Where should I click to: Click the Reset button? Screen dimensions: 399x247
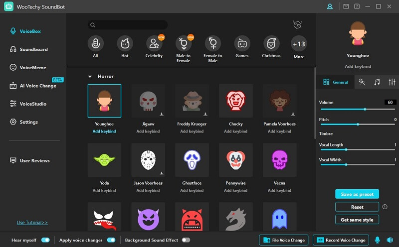click(x=357, y=207)
